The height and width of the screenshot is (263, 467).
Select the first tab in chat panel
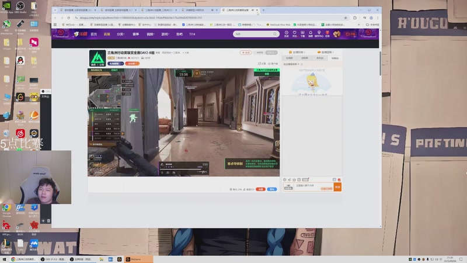click(289, 58)
